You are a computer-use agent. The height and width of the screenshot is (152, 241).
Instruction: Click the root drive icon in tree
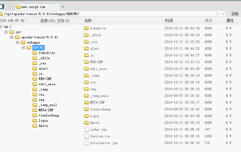[6, 27]
